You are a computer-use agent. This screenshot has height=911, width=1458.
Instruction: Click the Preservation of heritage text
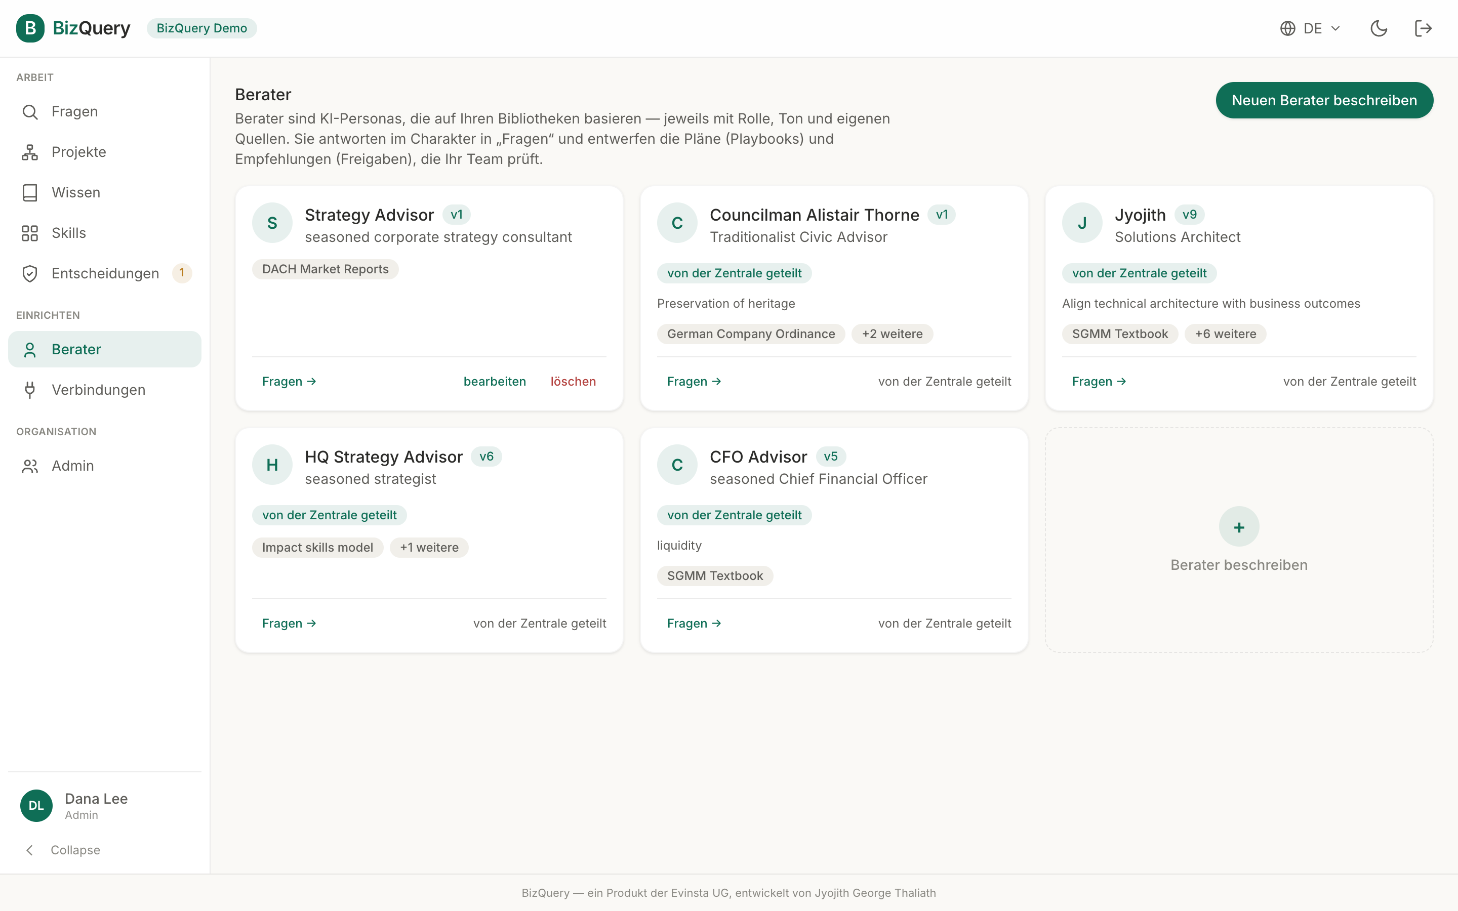click(x=726, y=304)
